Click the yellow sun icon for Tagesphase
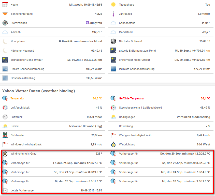Viewport: 215px width, 196px height. (x=113, y=5)
